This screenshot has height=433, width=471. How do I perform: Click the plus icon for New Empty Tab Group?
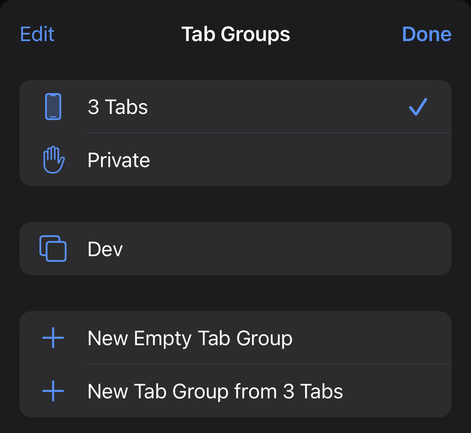(53, 338)
